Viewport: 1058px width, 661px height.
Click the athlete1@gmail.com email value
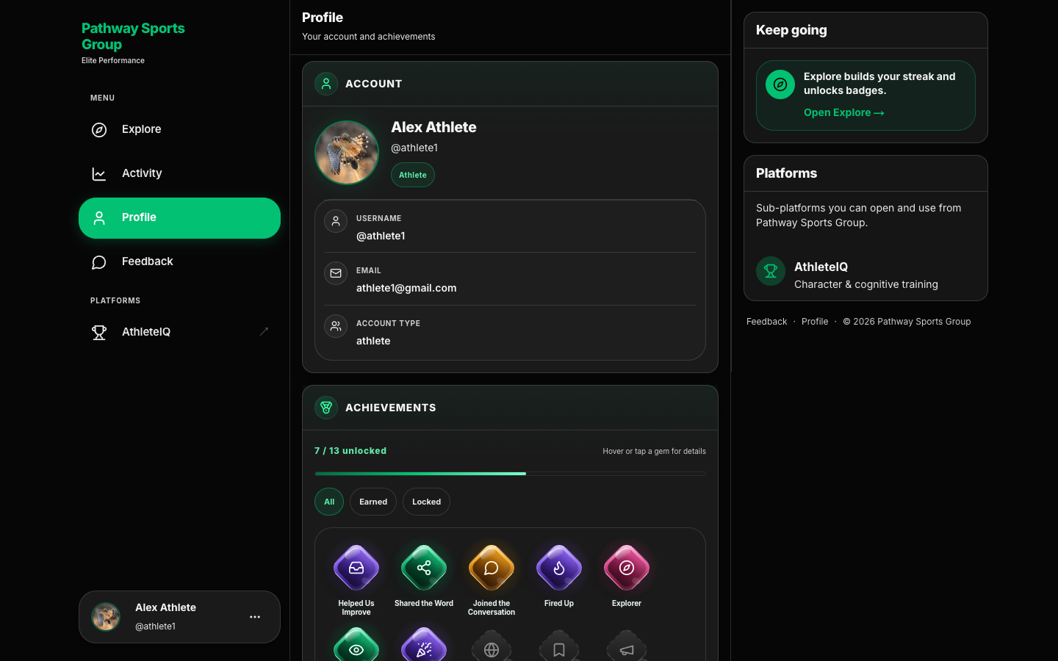coord(406,288)
